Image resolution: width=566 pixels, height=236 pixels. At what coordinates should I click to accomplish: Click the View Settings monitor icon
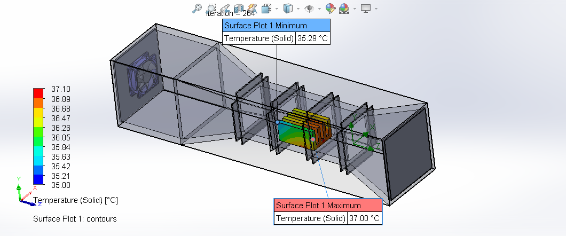pyautogui.click(x=366, y=9)
